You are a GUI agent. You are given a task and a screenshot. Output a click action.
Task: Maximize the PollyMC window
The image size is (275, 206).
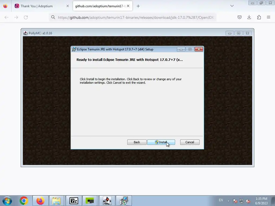click(x=238, y=33)
